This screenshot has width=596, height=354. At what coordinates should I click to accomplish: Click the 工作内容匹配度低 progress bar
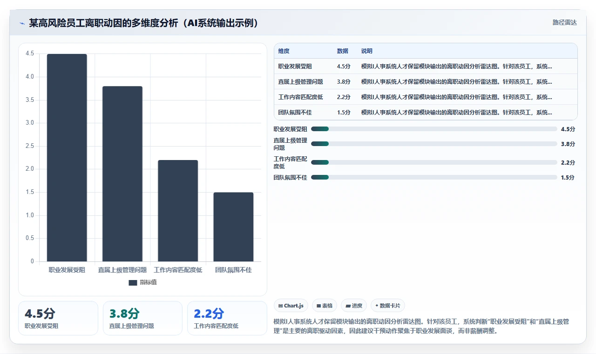tap(434, 162)
